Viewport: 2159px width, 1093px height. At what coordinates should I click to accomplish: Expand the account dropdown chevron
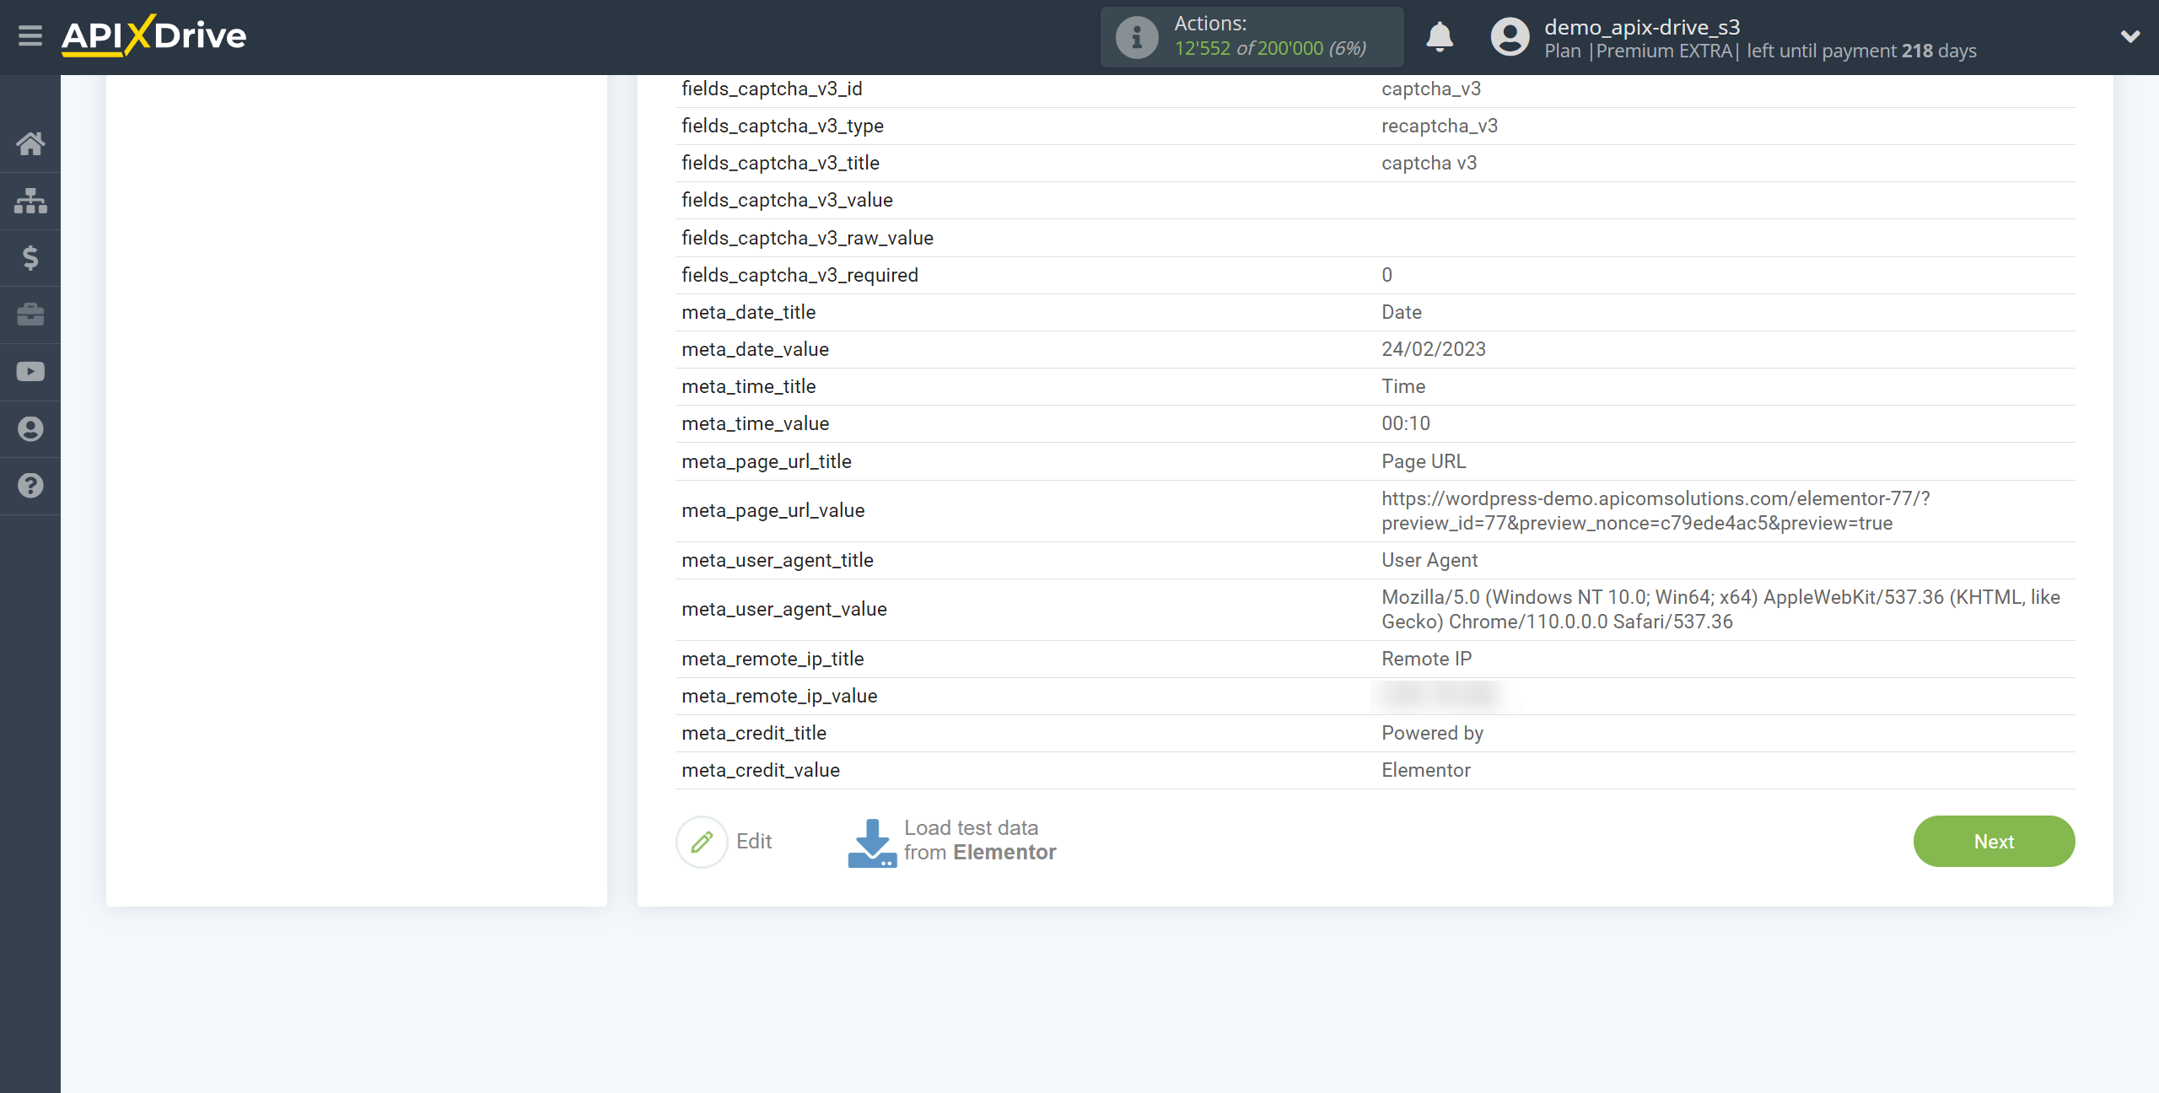coord(2130,36)
